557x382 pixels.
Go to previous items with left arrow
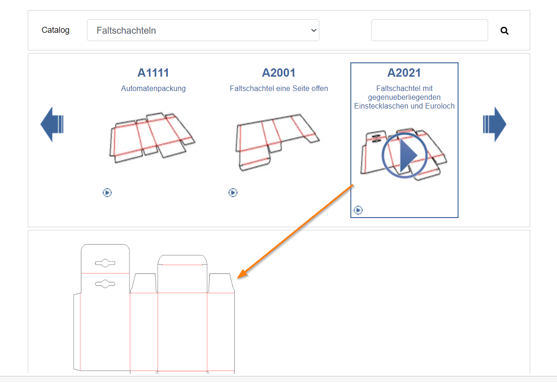[52, 124]
